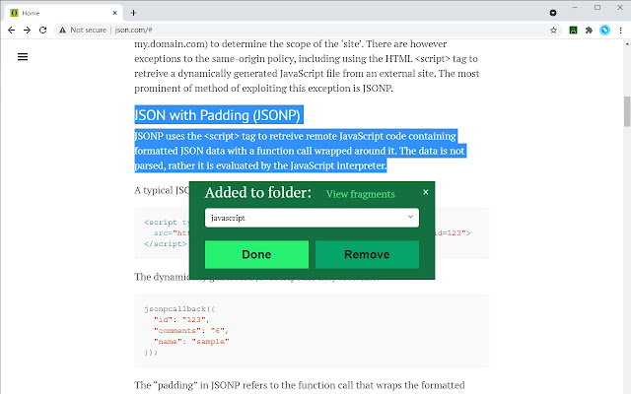
Task: Click the Not secure label text
Action: pos(88,31)
